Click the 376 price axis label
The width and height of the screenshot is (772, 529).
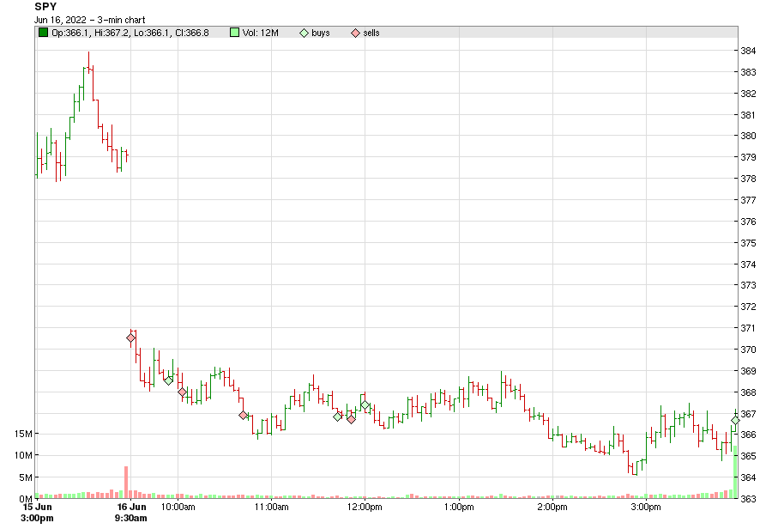pyautogui.click(x=748, y=222)
